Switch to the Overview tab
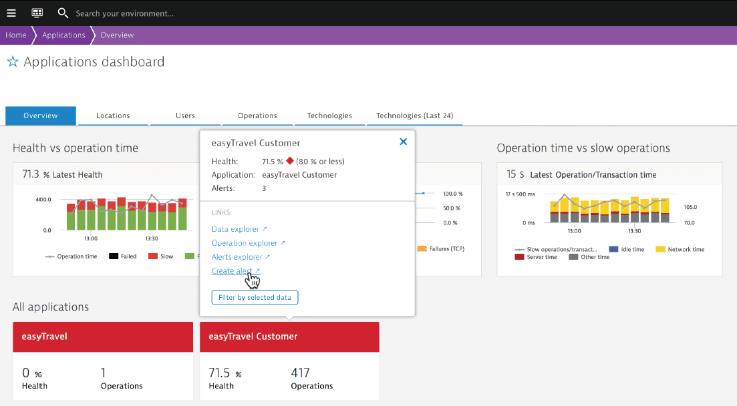The height and width of the screenshot is (406, 737). coord(40,116)
